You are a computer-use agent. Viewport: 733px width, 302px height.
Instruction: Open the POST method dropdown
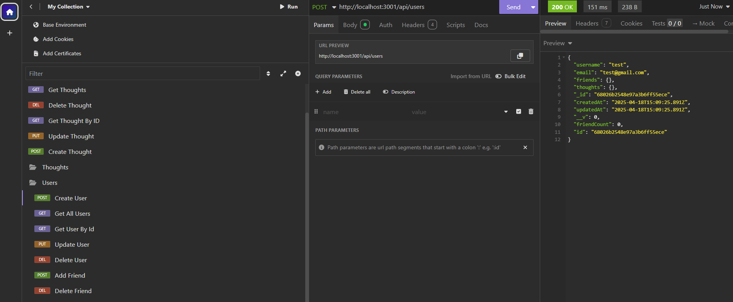pyautogui.click(x=324, y=7)
